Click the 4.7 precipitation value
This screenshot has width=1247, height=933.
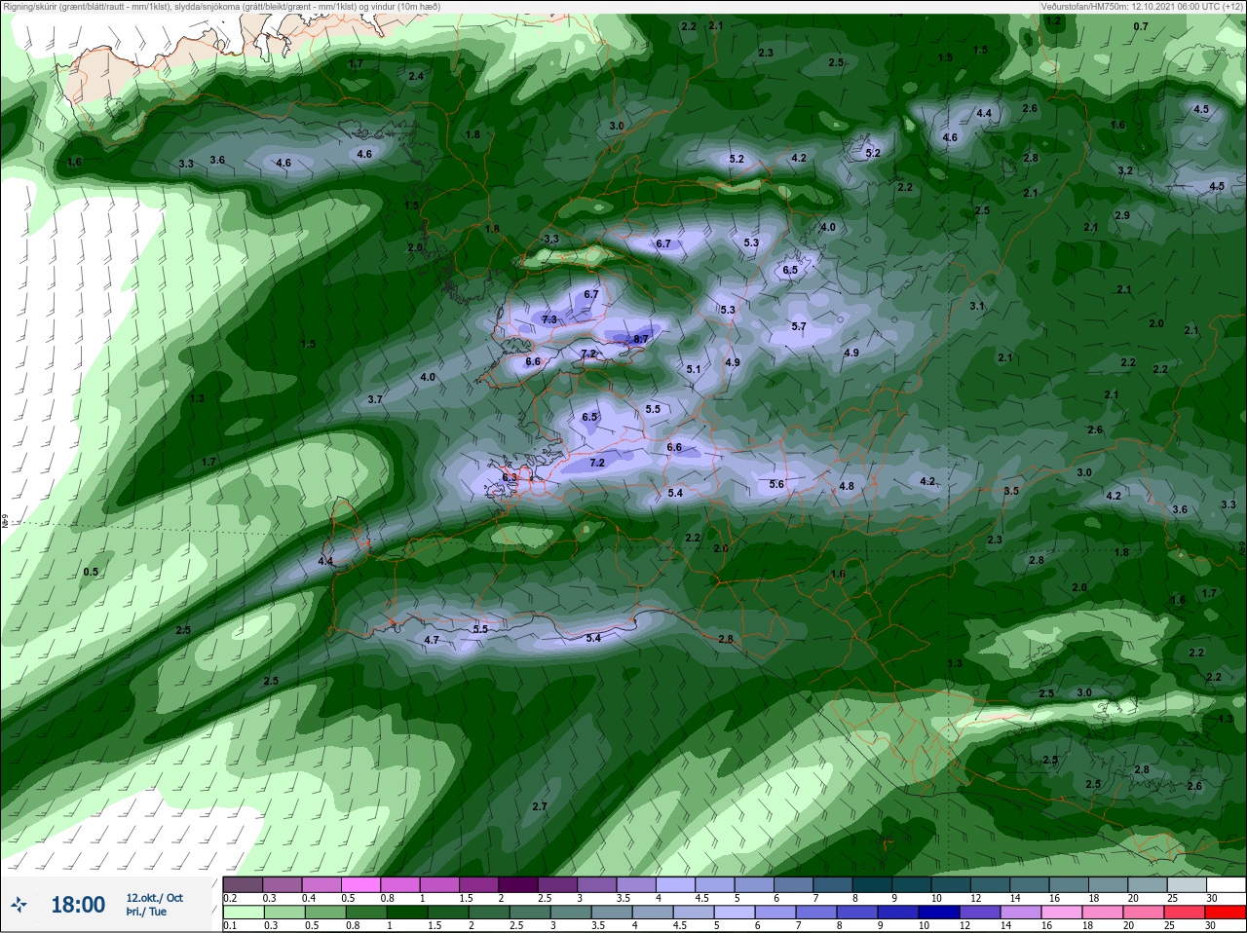(x=432, y=640)
